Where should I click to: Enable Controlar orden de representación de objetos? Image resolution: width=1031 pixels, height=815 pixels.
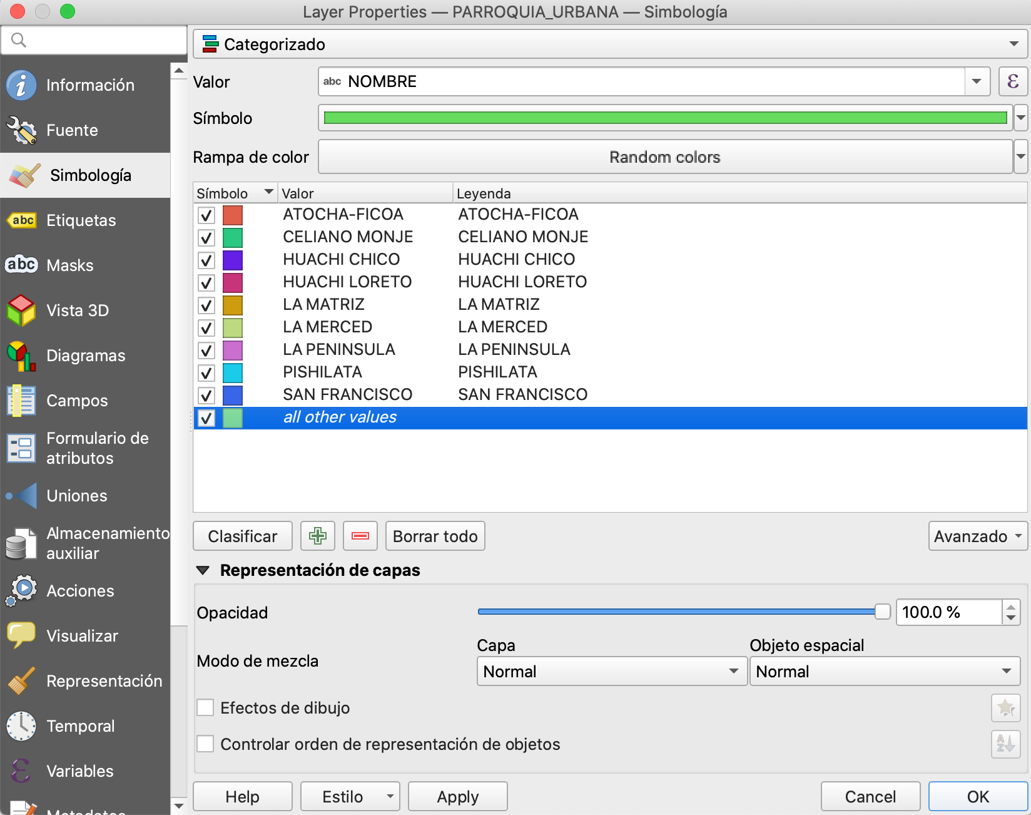(206, 744)
